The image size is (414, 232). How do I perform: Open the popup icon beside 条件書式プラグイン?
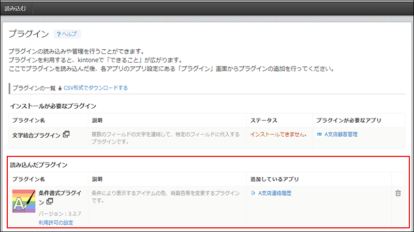coord(50,201)
